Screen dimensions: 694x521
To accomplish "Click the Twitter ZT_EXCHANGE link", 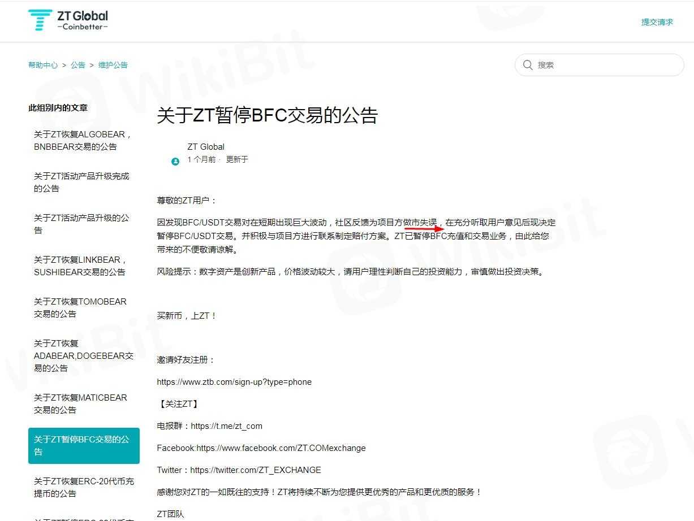I will [x=255, y=470].
